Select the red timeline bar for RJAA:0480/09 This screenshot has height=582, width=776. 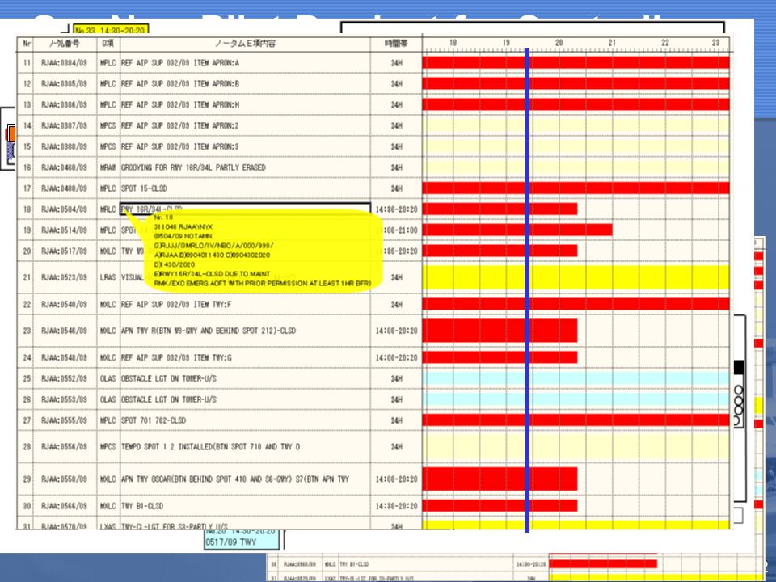pos(576,188)
